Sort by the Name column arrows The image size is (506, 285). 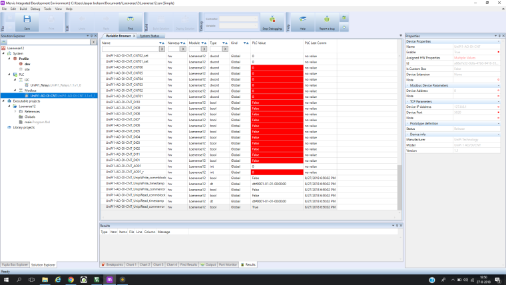pyautogui.click(x=160, y=43)
